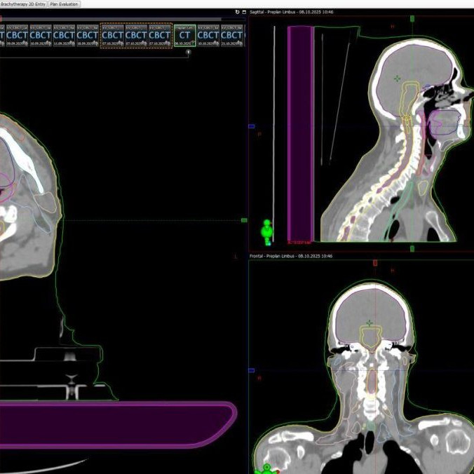This screenshot has width=474, height=474.
Task: Select the middle CBCT in the dashed orange group
Action: pyautogui.click(x=136, y=35)
